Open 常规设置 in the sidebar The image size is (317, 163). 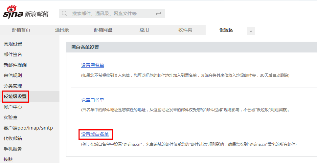pos(13,44)
